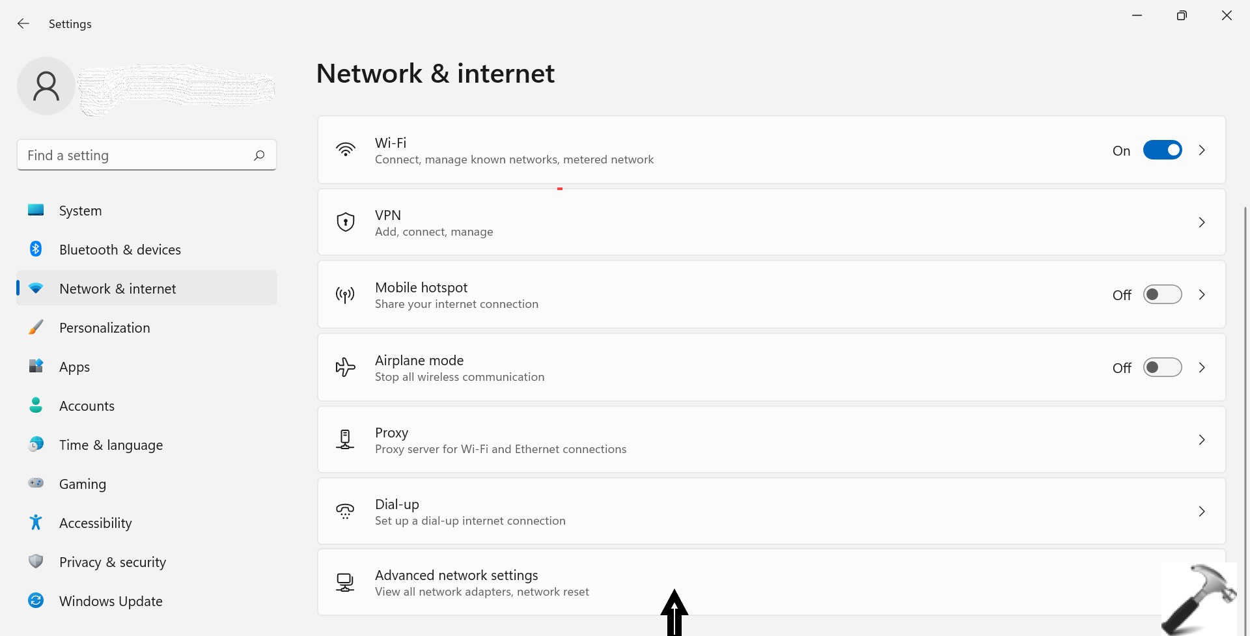Click the Find a setting search box
1250x636 pixels.
(137, 155)
